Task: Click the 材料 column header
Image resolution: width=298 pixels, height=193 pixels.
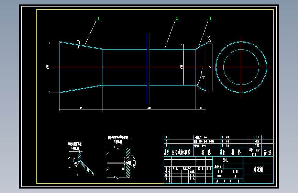Action: [236, 152]
